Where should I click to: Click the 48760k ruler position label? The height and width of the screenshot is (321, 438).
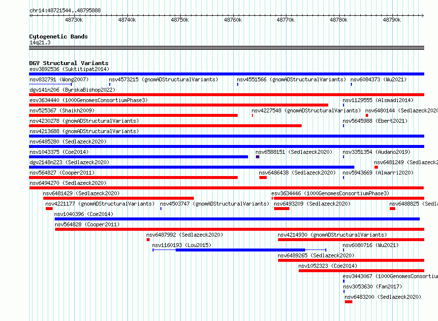pyautogui.click(x=233, y=20)
